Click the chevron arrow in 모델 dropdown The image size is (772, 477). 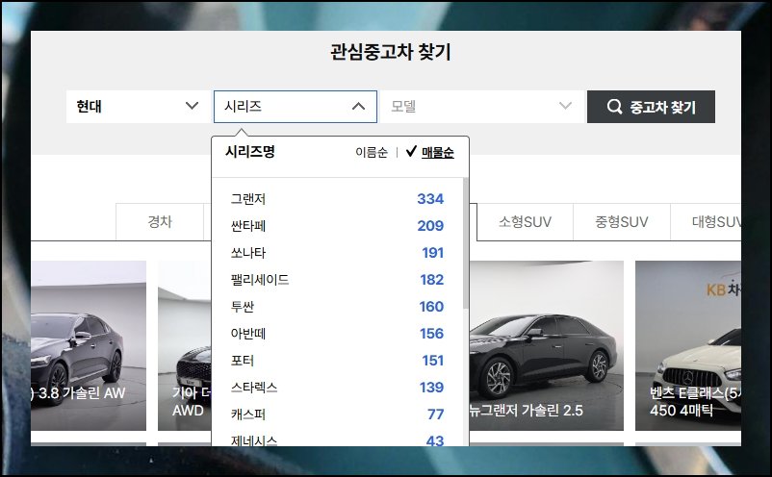565,106
